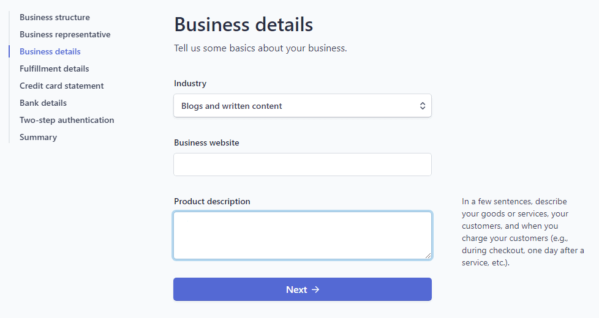The width and height of the screenshot is (599, 318).
Task: Click the textarea resize handle corner
Action: pyautogui.click(x=428, y=256)
